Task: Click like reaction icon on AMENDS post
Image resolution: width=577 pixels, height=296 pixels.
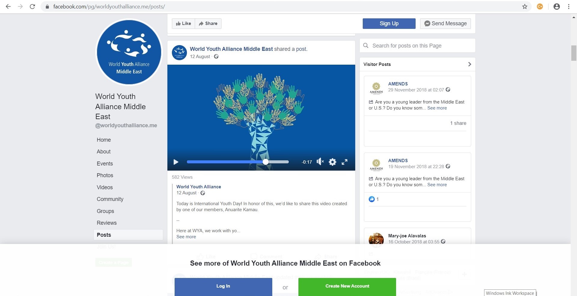Action: [372, 199]
